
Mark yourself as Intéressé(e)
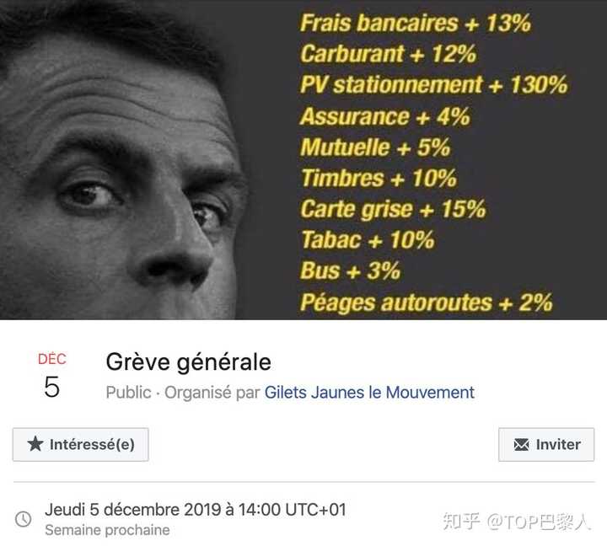[x=81, y=444]
